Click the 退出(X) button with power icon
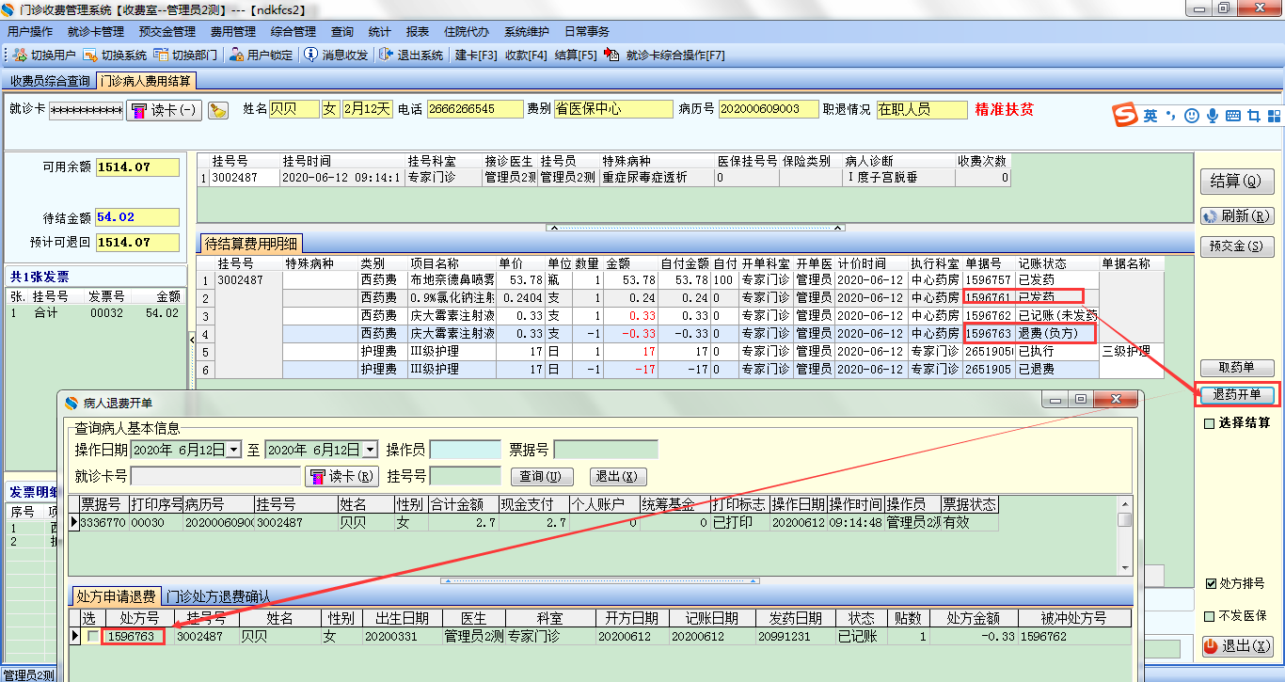The height and width of the screenshot is (682, 1285). click(1238, 646)
